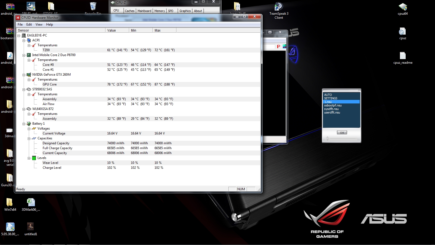
Task: Click the Value column header
Action: point(117,30)
